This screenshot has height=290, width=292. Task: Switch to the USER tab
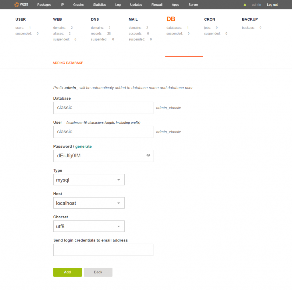21,19
